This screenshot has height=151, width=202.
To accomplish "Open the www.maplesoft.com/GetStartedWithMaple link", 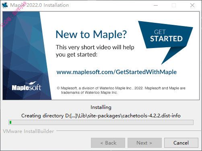I will point(117,72).
